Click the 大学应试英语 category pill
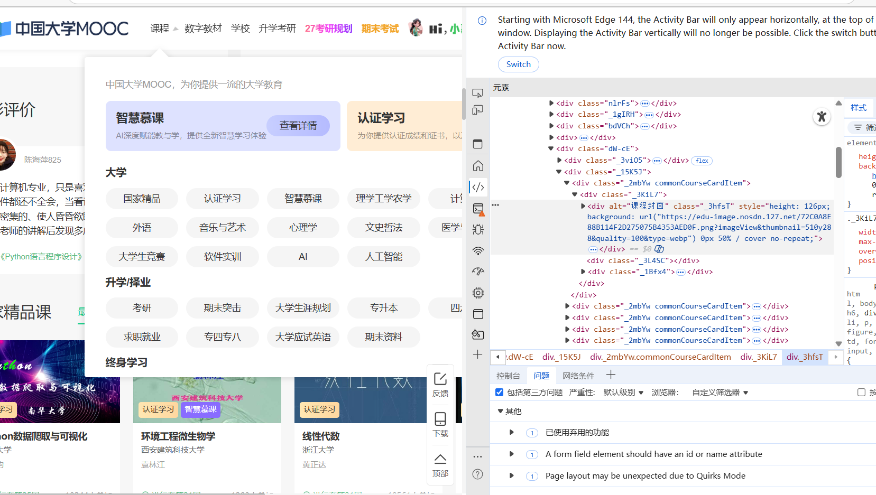The image size is (876, 495). (303, 337)
